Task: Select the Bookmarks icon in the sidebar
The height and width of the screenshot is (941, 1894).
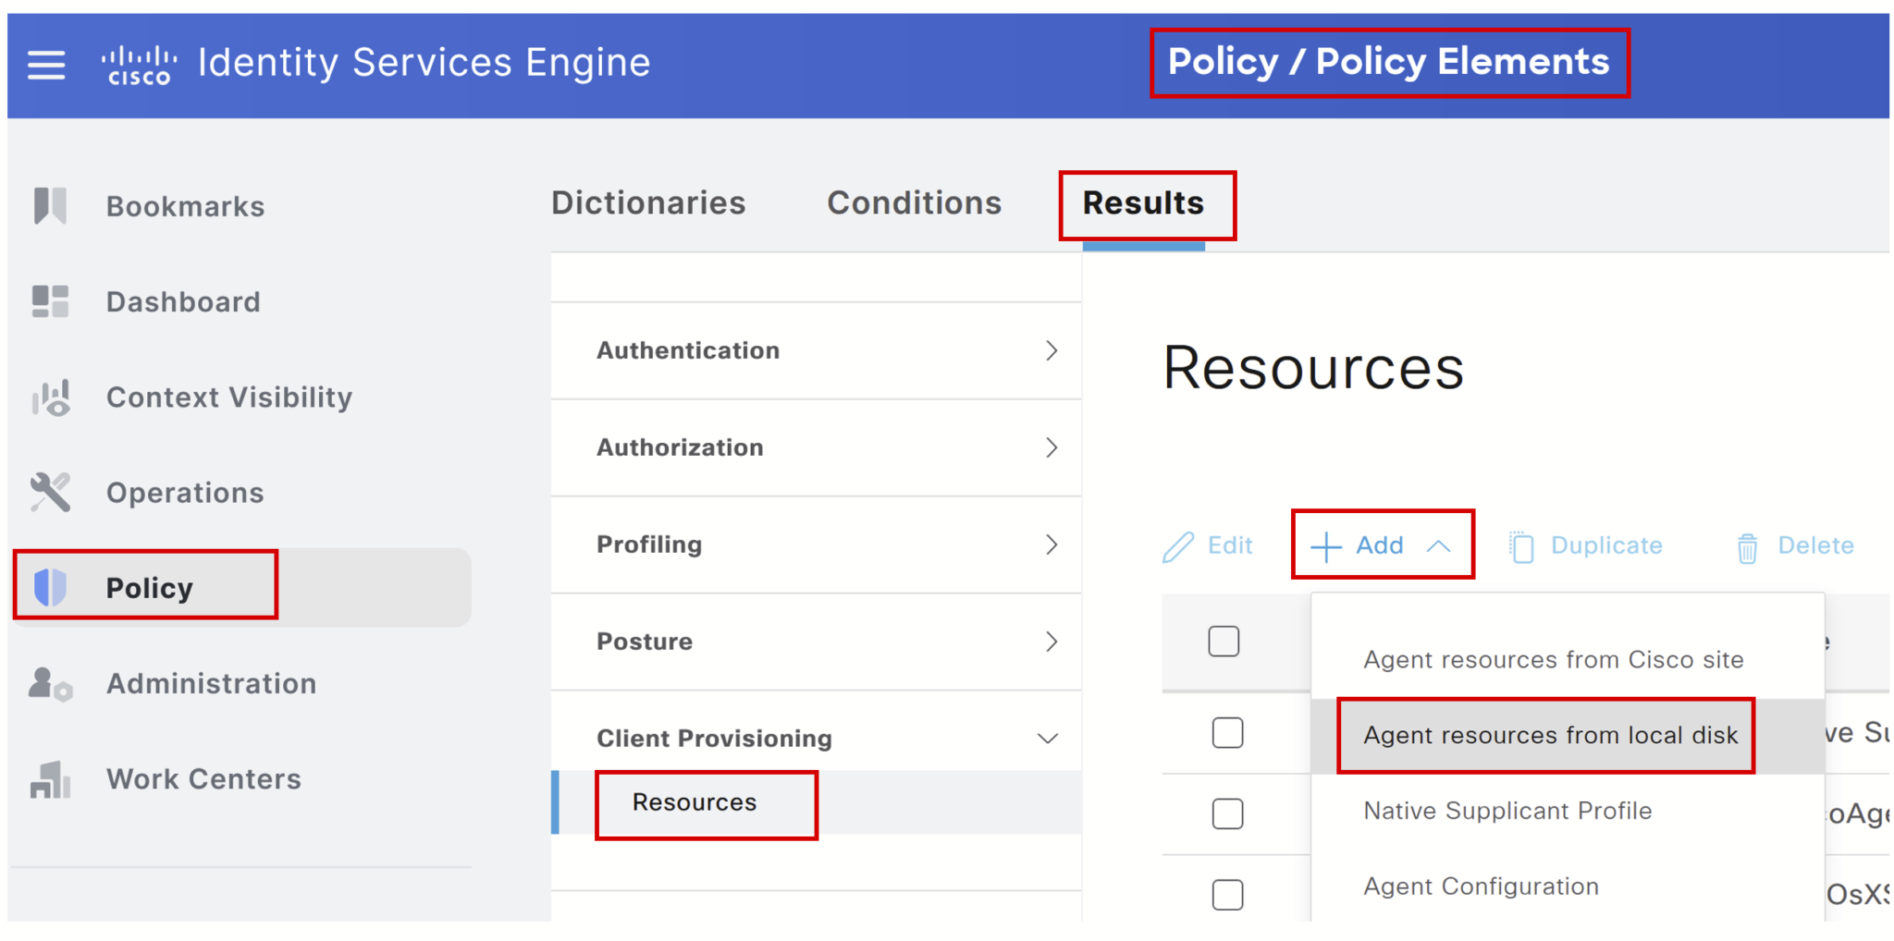Action: point(50,206)
